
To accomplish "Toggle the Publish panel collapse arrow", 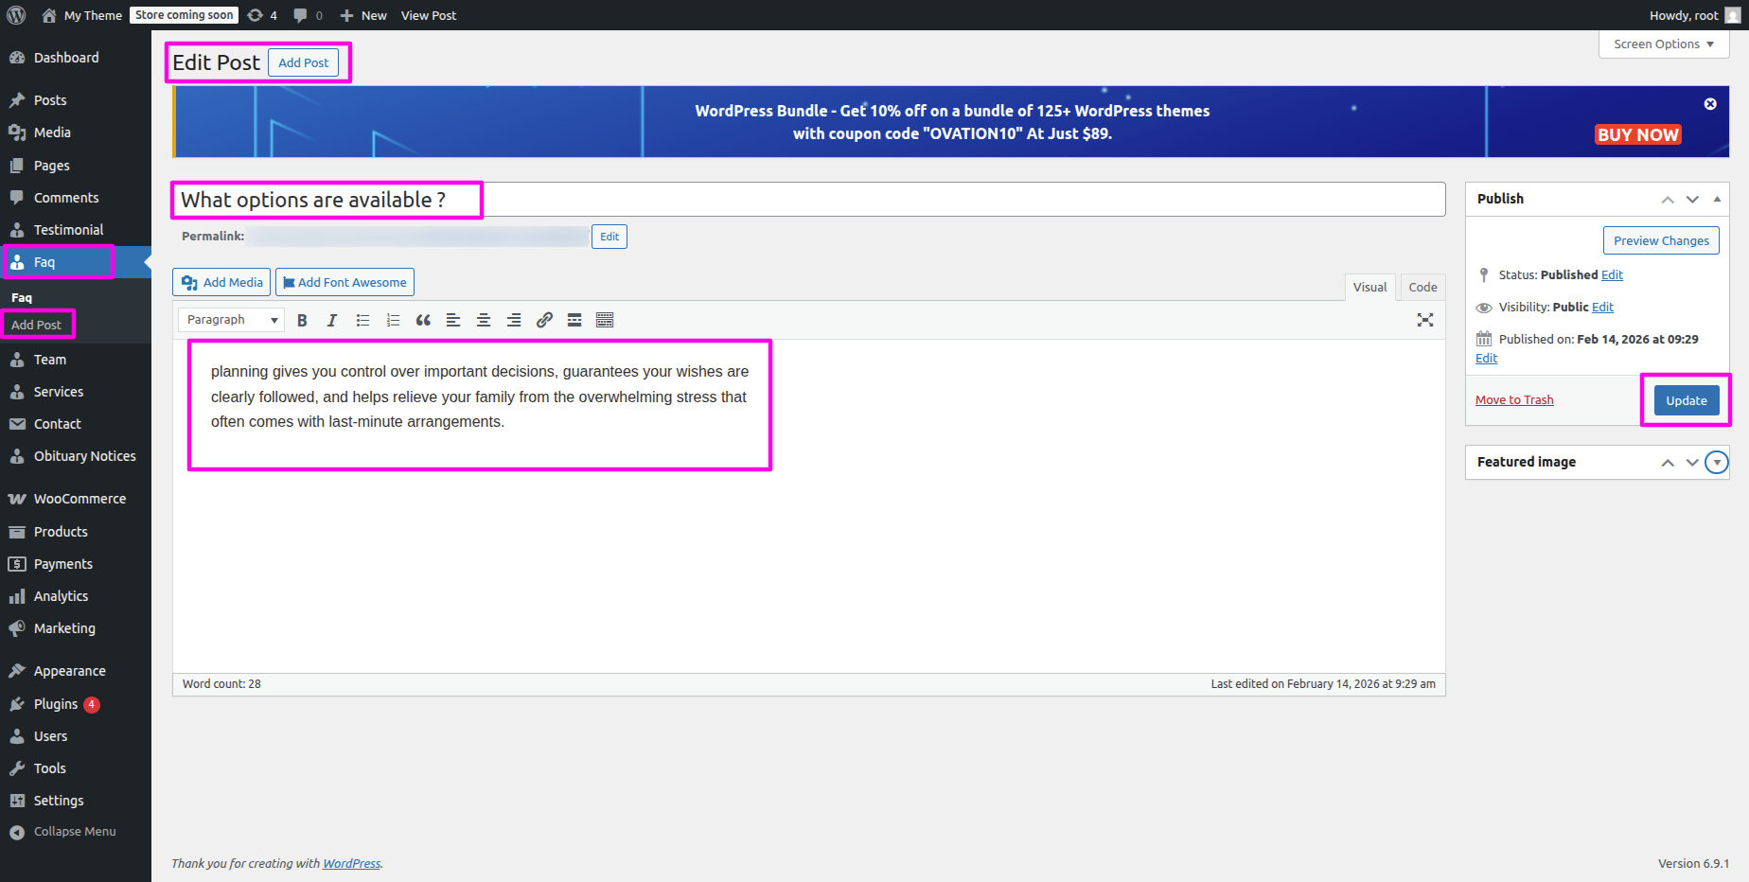I will [1717, 199].
